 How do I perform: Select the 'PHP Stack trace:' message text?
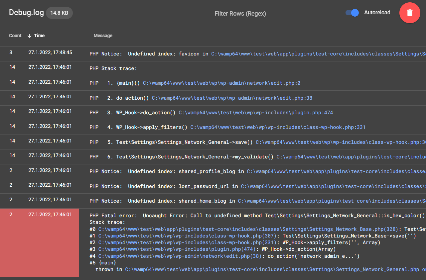(x=113, y=68)
